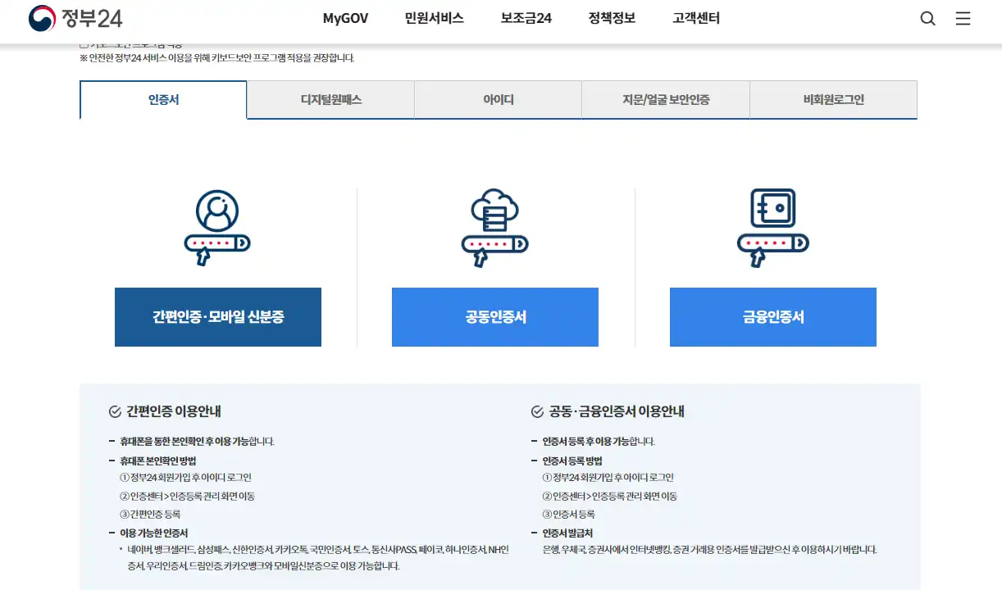Switch to the 디지털원패스 tab
1002x590 pixels.
coord(330,99)
